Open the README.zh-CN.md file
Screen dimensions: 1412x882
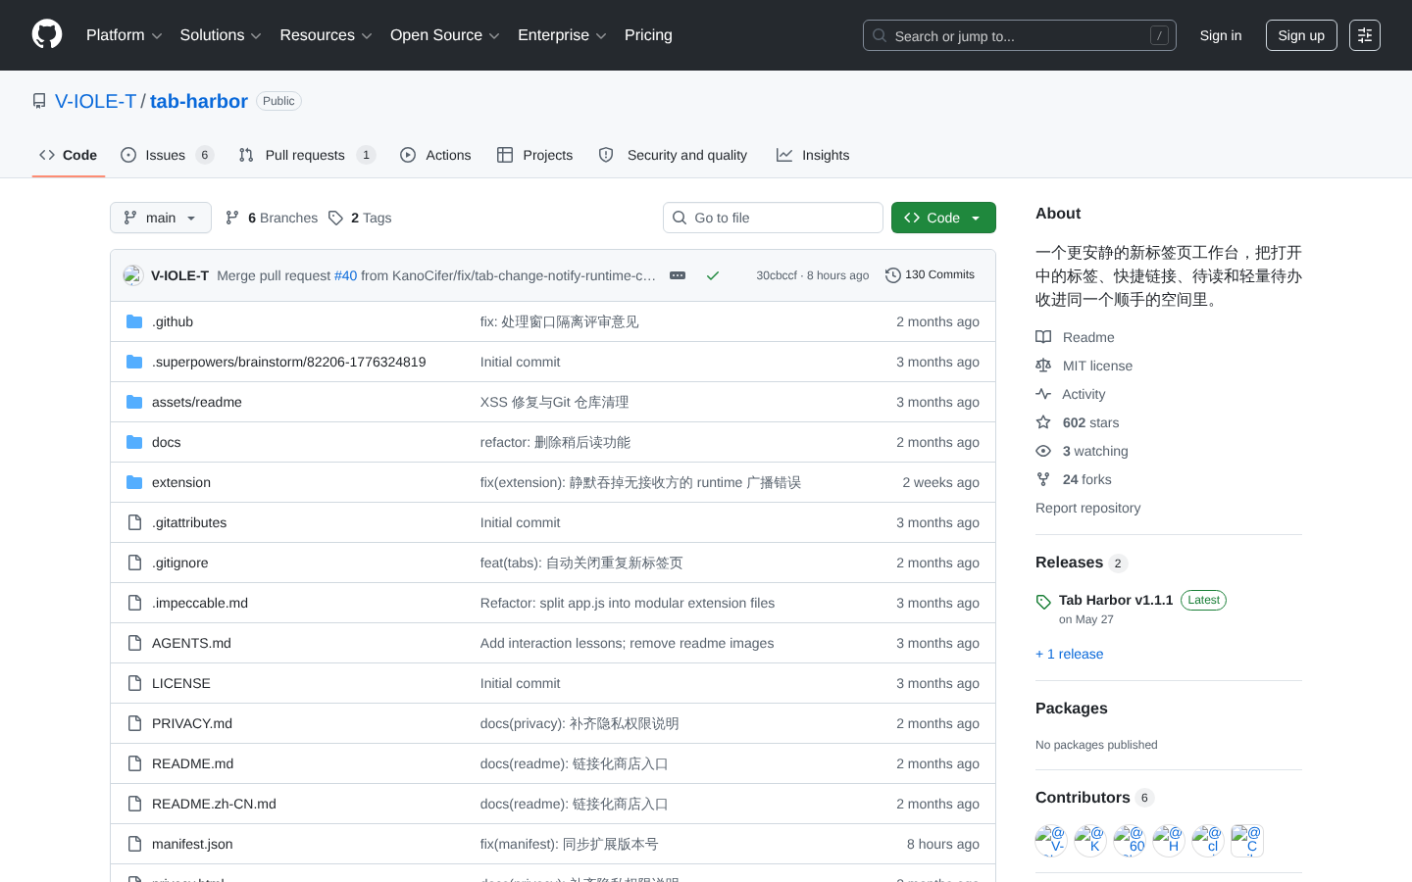[214, 804]
